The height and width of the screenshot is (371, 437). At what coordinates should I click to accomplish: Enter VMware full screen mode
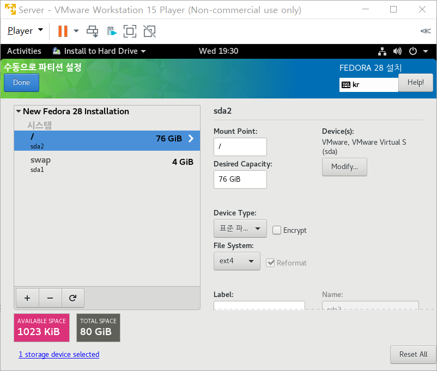tap(130, 31)
